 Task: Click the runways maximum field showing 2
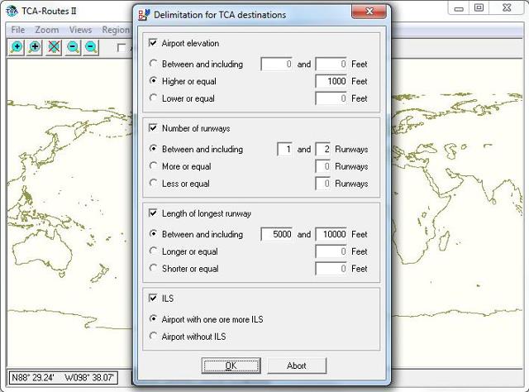[322, 149]
